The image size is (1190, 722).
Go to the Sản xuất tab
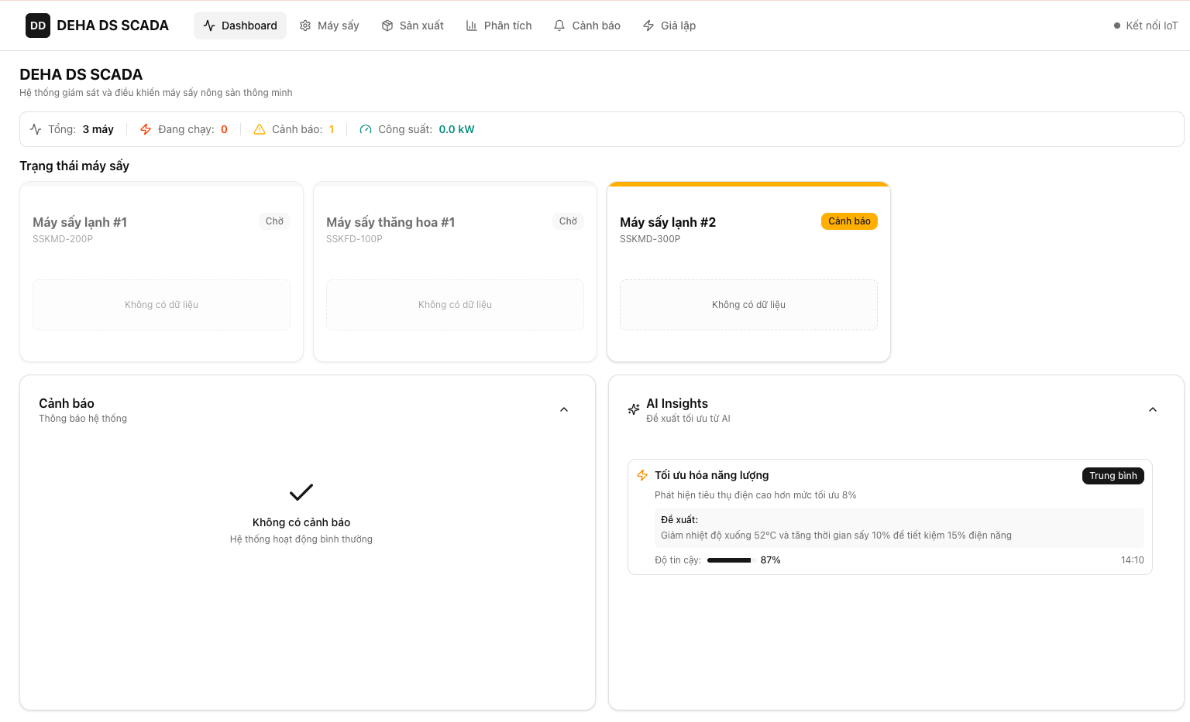(x=412, y=26)
